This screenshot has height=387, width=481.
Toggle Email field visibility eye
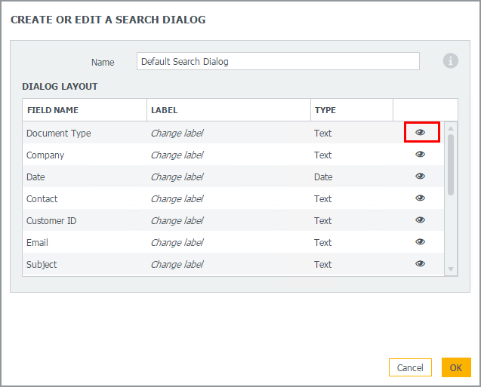click(x=421, y=242)
